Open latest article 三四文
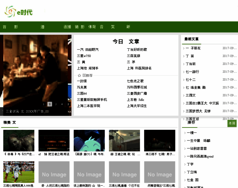 191,95
